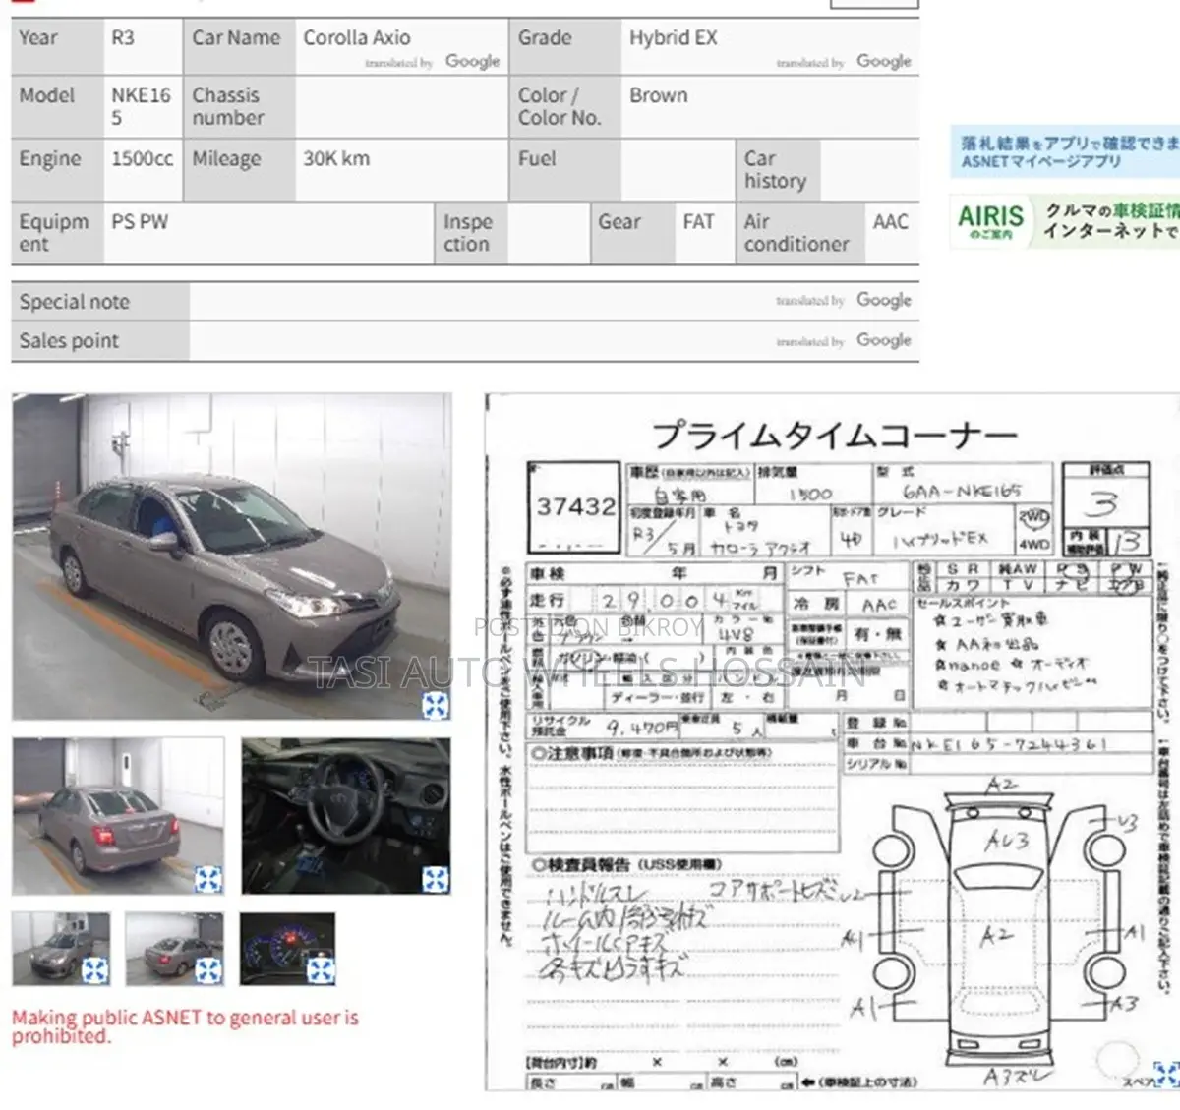
Task: Click lot number 37432 on auction sheet
Action: point(576,506)
